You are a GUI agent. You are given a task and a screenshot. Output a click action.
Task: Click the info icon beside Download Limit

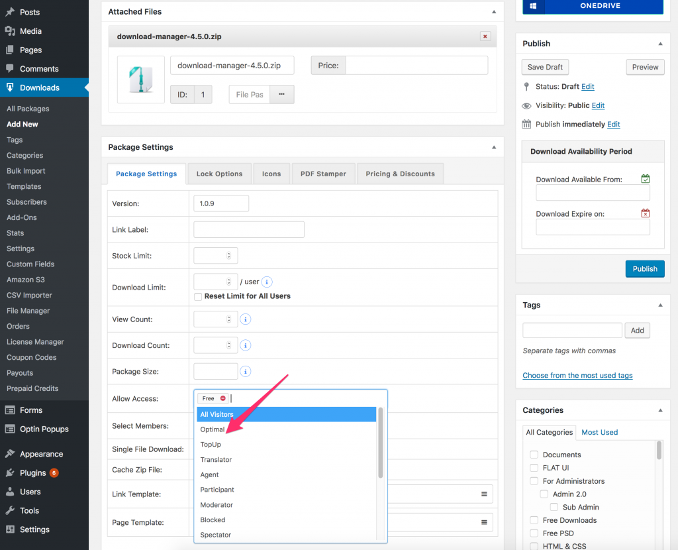(267, 282)
